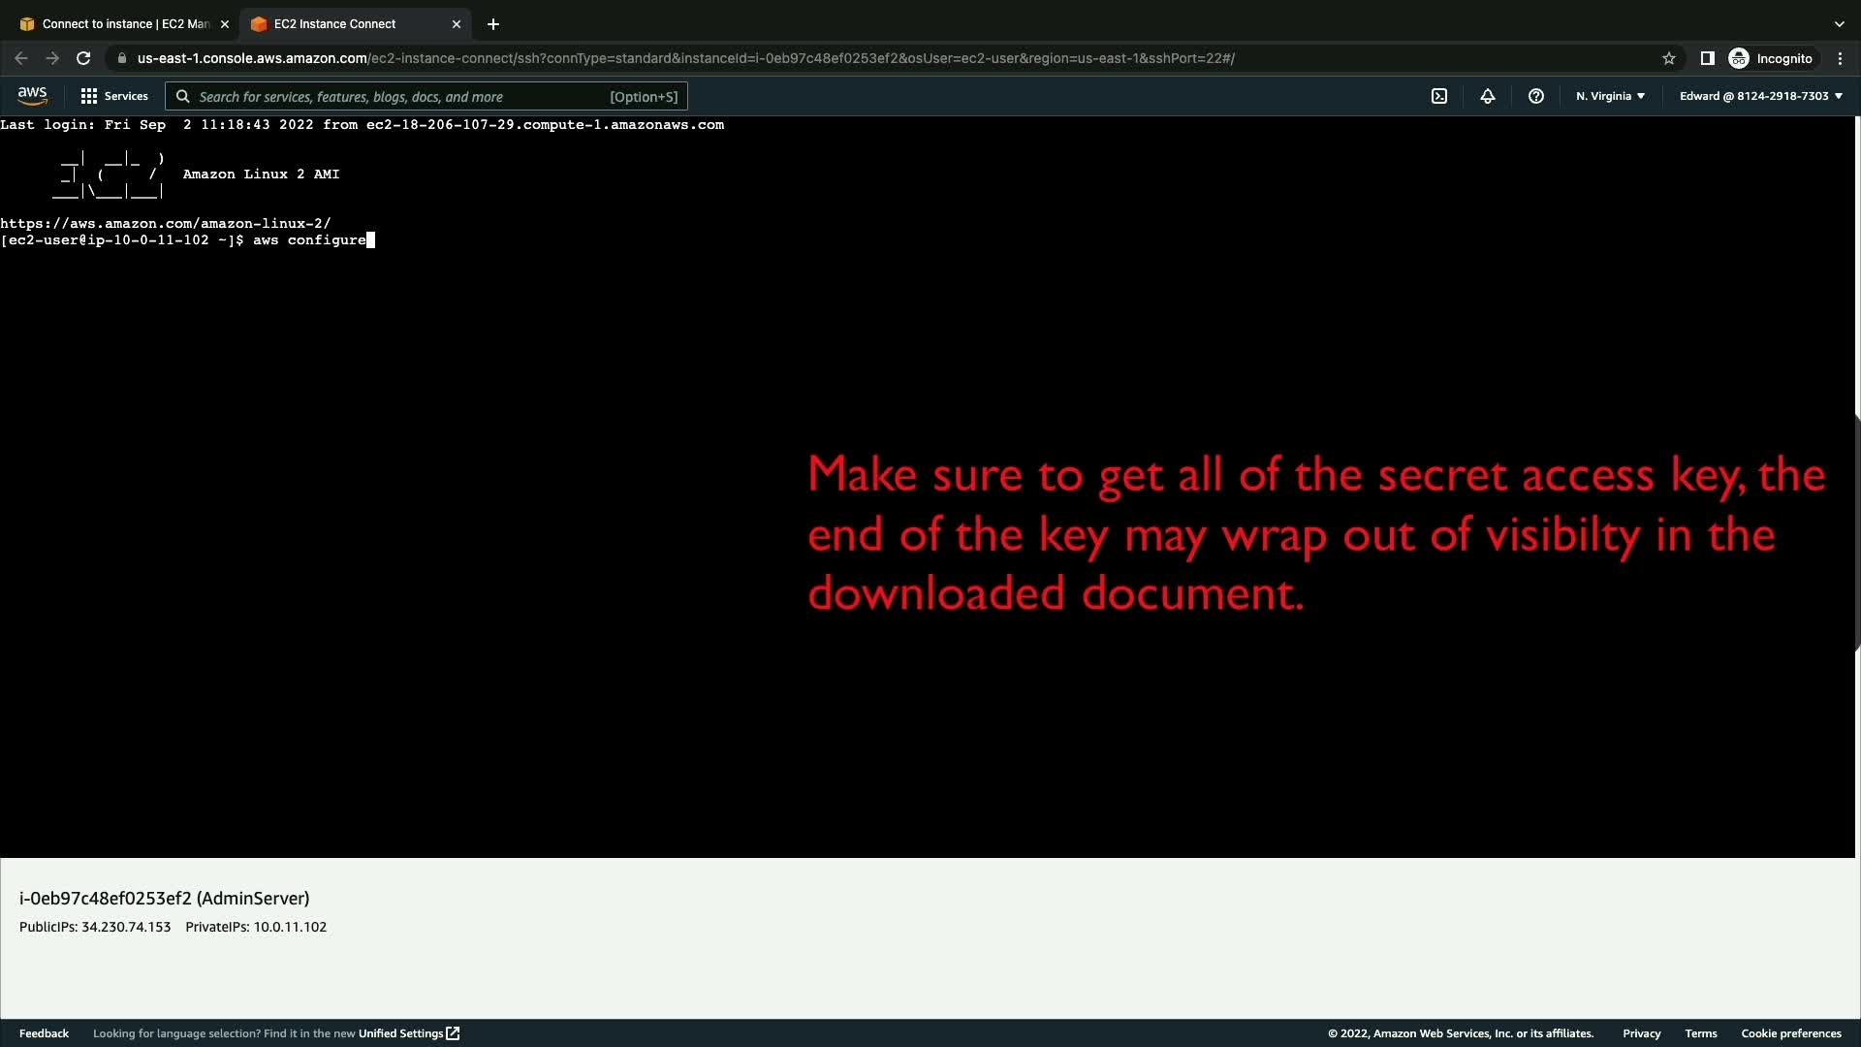Bookmark this page with star icon
The height and width of the screenshot is (1047, 1861).
[x=1669, y=58]
